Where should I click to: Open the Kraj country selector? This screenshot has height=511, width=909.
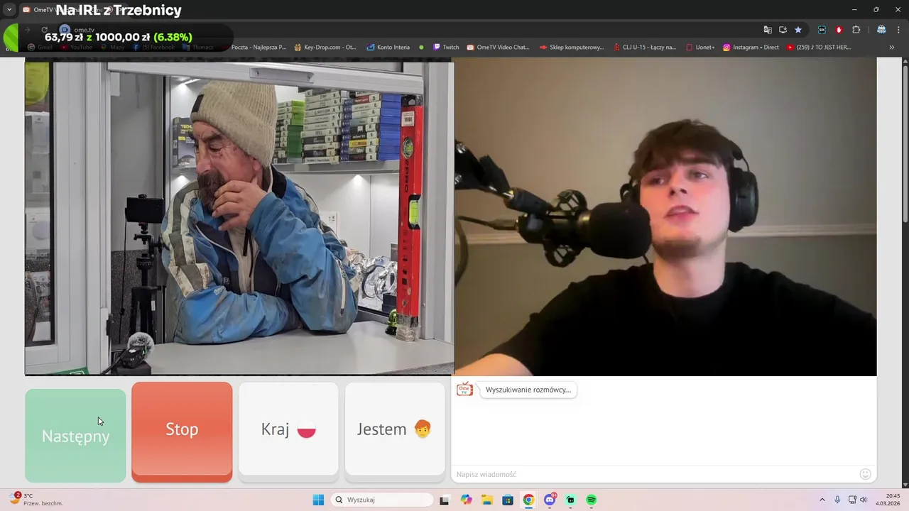point(288,429)
